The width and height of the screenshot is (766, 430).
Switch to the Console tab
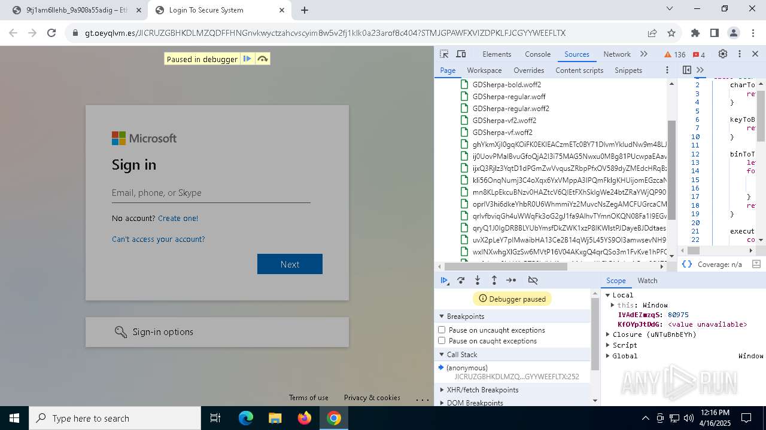coord(537,54)
